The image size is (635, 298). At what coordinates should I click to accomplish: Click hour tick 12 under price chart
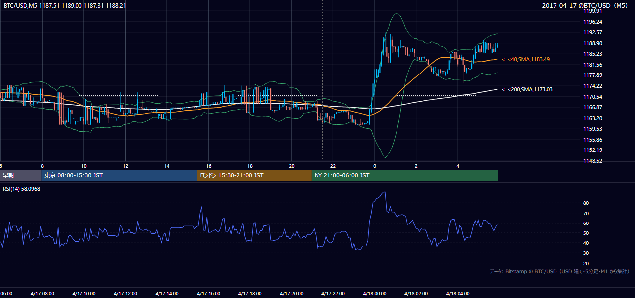click(x=125, y=166)
